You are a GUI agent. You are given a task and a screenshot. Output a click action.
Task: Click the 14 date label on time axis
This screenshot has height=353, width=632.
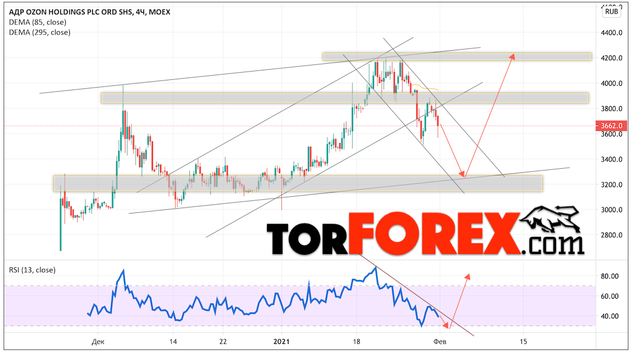click(x=173, y=341)
